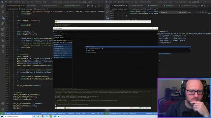
Task: Expand Layout & Scrolling section in ImGui Demo
Action: pyautogui.click(x=63, y=52)
